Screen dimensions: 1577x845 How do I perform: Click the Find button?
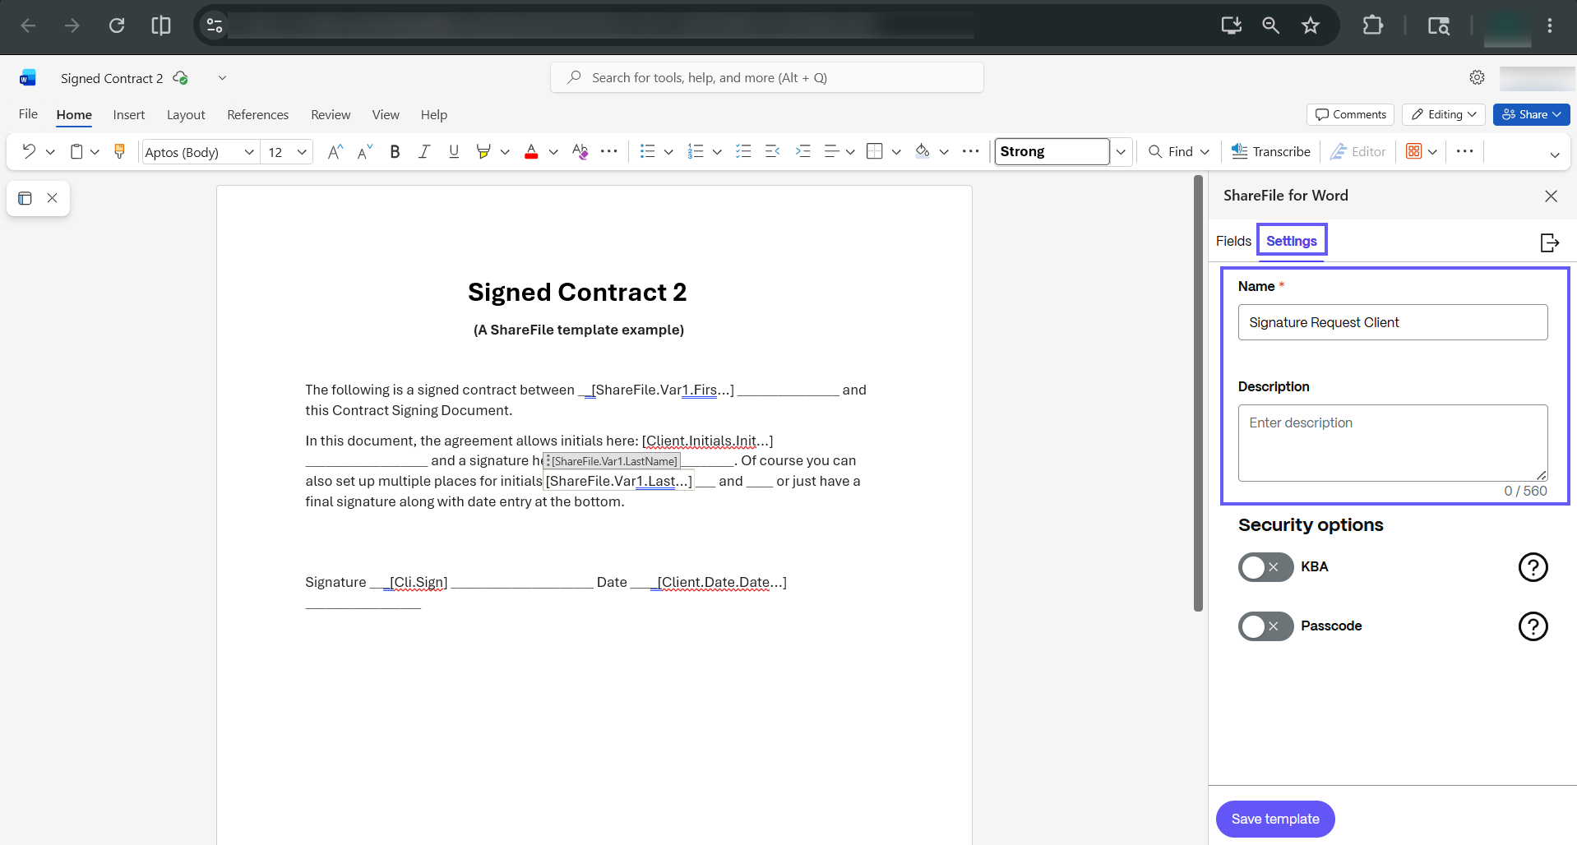coord(1171,151)
